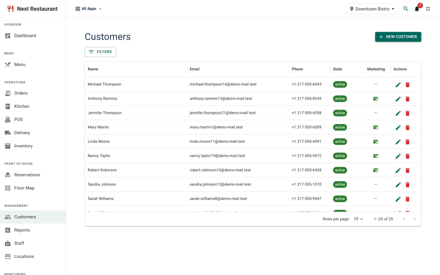Sort by Marketing column header

tap(376, 69)
